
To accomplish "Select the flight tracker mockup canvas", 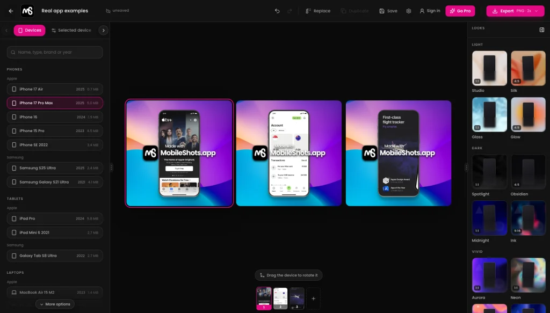I will [x=399, y=153].
